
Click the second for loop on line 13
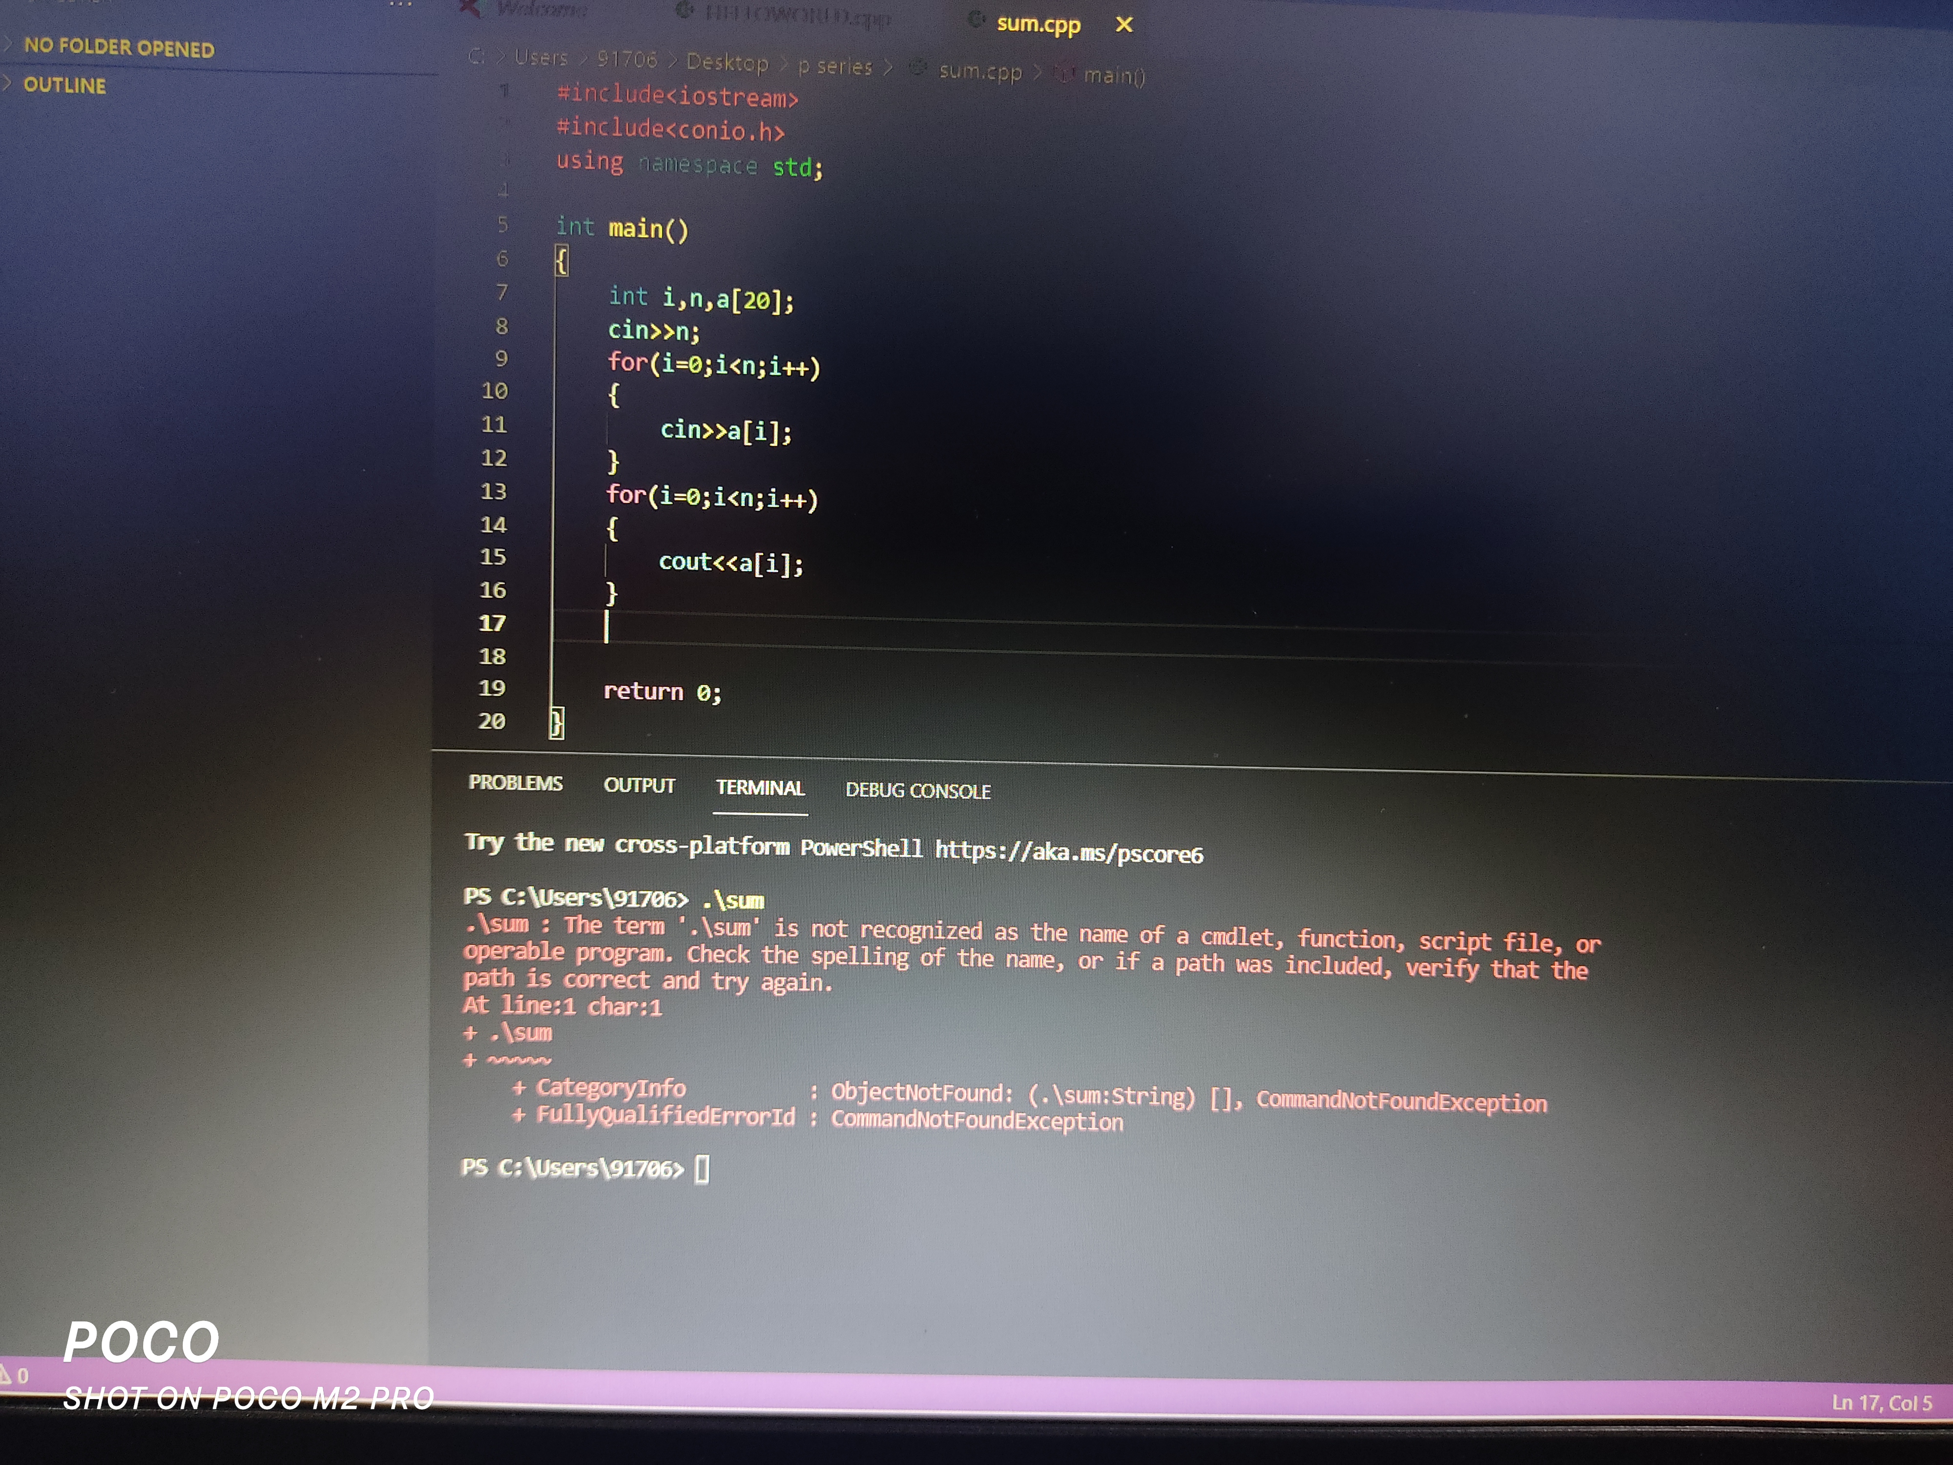pyautogui.click(x=712, y=496)
